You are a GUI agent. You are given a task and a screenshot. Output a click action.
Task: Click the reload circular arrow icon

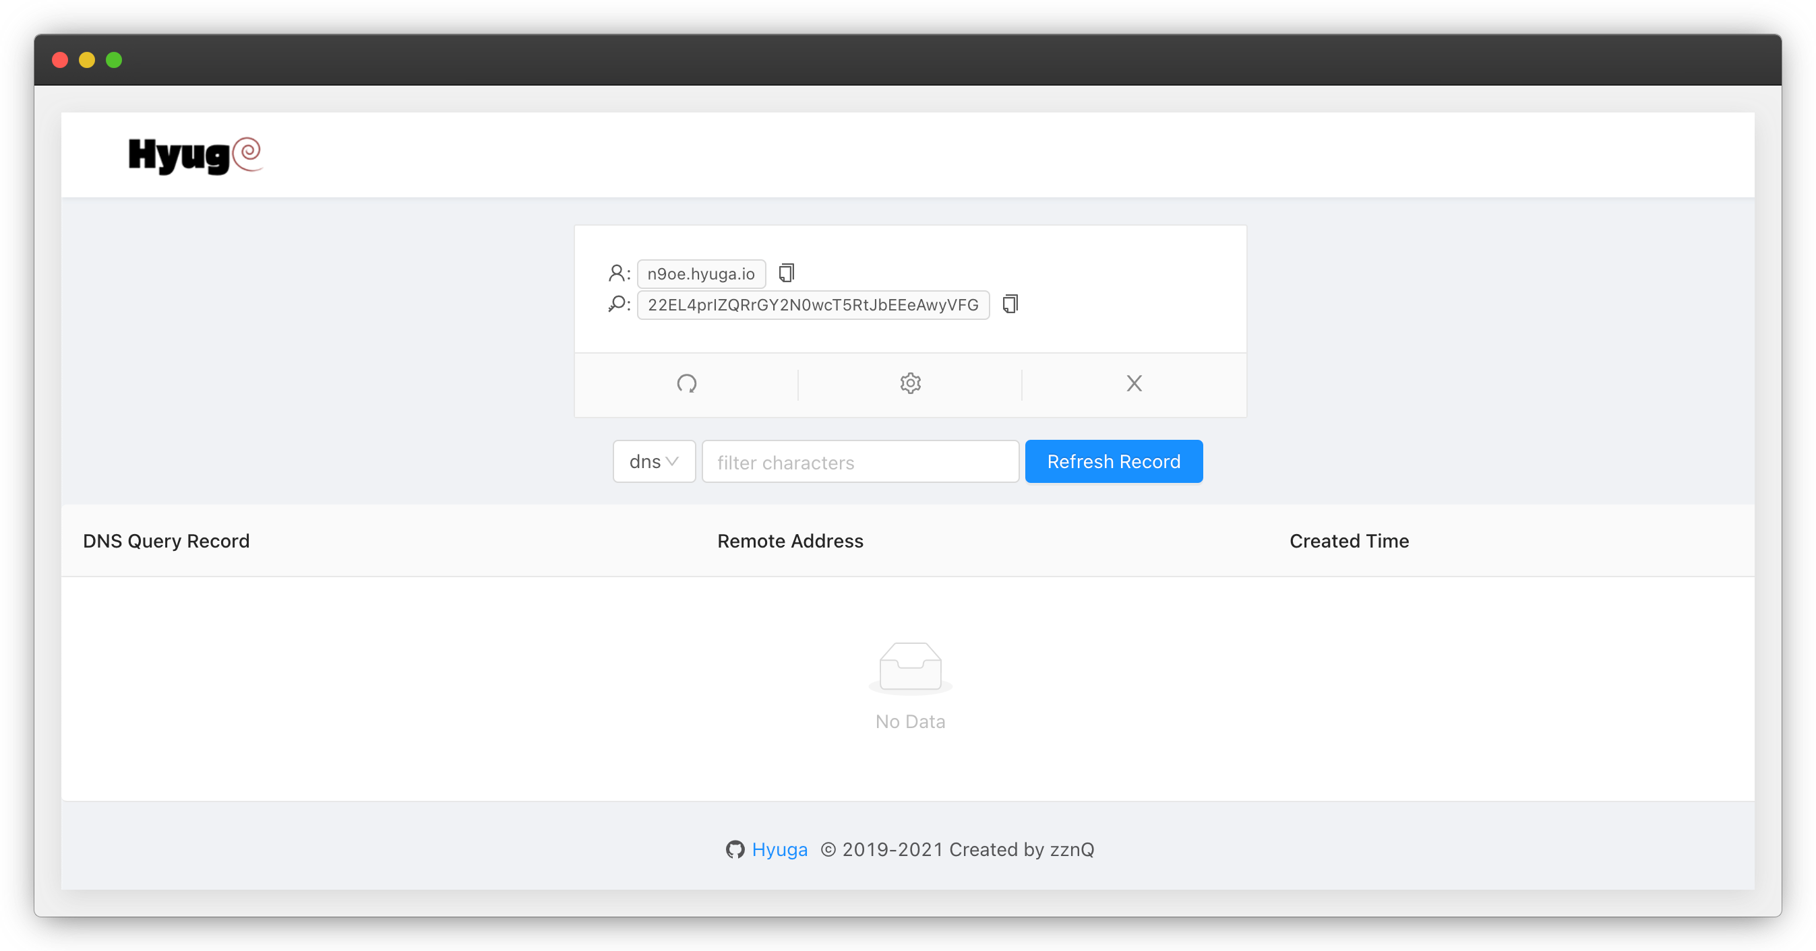click(686, 383)
